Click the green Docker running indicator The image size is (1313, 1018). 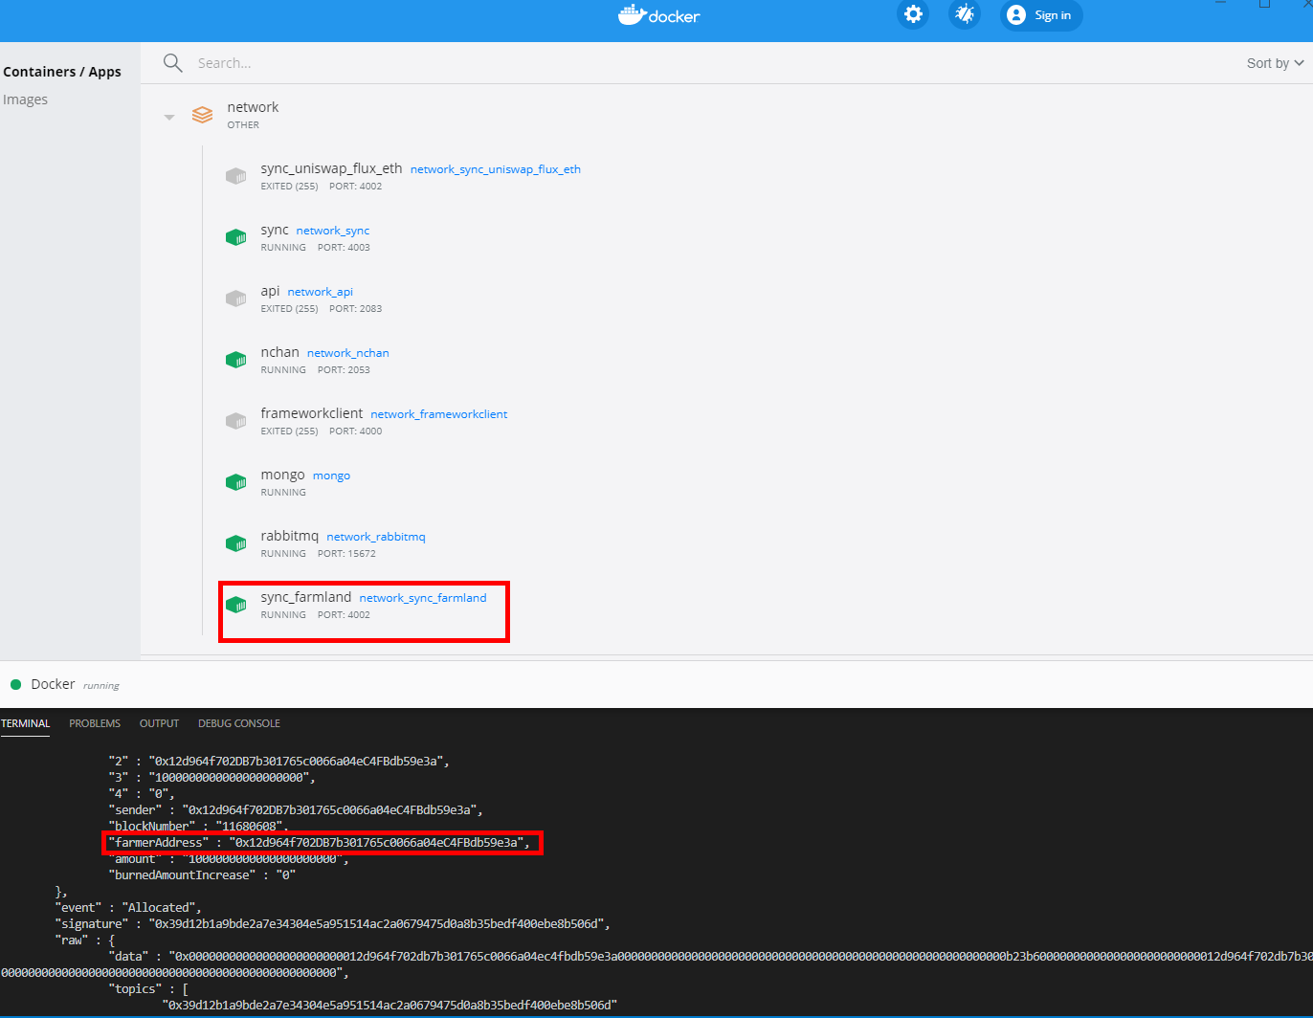(x=15, y=685)
